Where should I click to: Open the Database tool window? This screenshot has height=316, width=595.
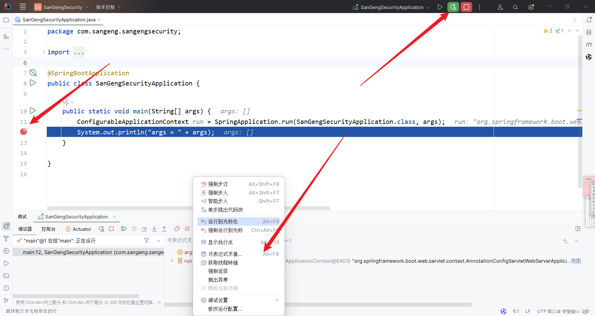[x=589, y=32]
